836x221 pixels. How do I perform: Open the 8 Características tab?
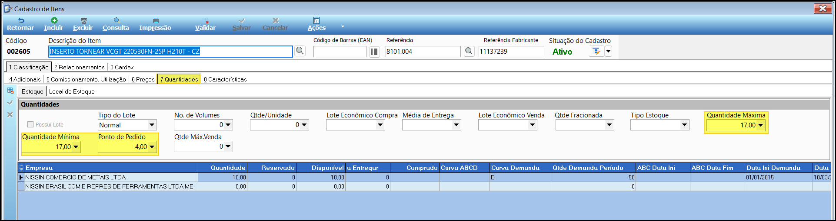225,79
